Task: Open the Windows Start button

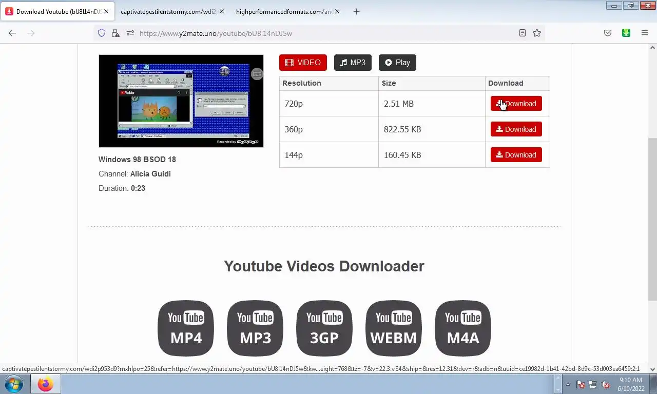Action: [x=14, y=384]
